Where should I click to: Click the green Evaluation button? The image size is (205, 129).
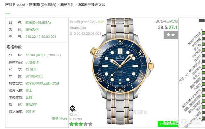pos(168,124)
